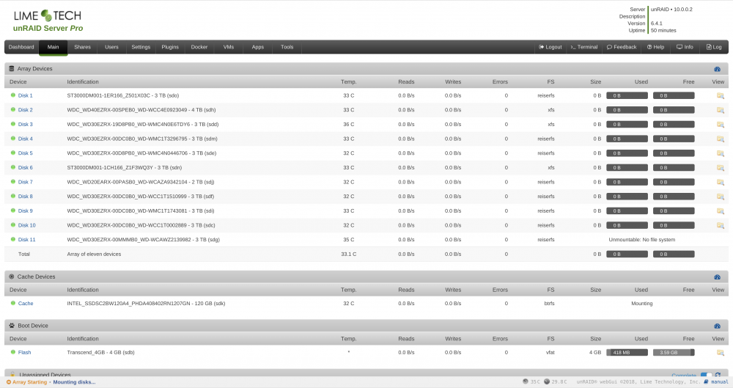Screen dimensions: 733x388
Task: Open View icon for Disk 8
Action: 720,197
